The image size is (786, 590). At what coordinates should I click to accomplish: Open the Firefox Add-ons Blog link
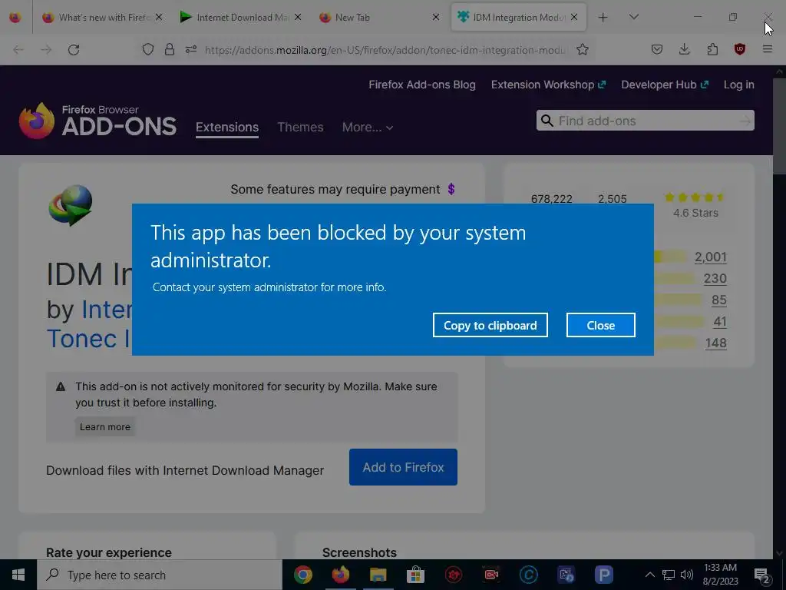(422, 85)
